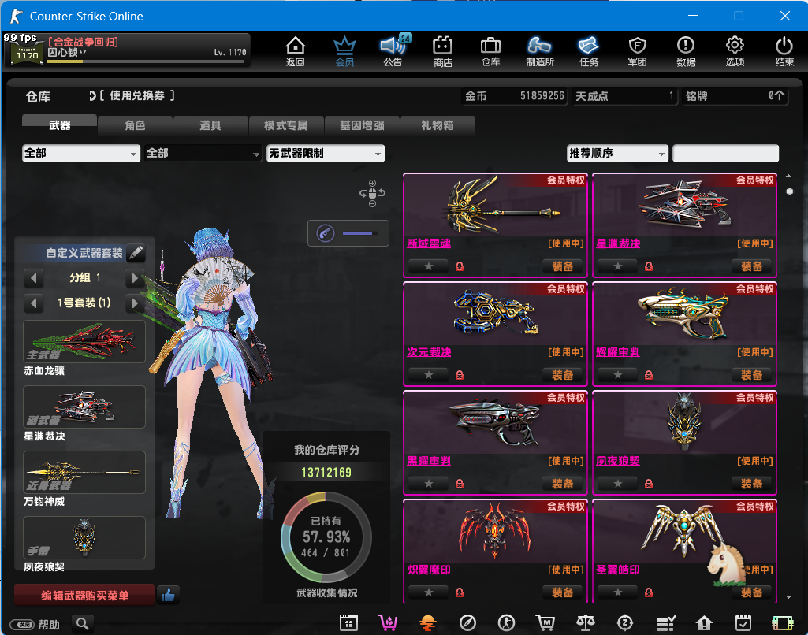The height and width of the screenshot is (635, 808).
Task: Click the 公告 announcements speaker icon
Action: [393, 50]
